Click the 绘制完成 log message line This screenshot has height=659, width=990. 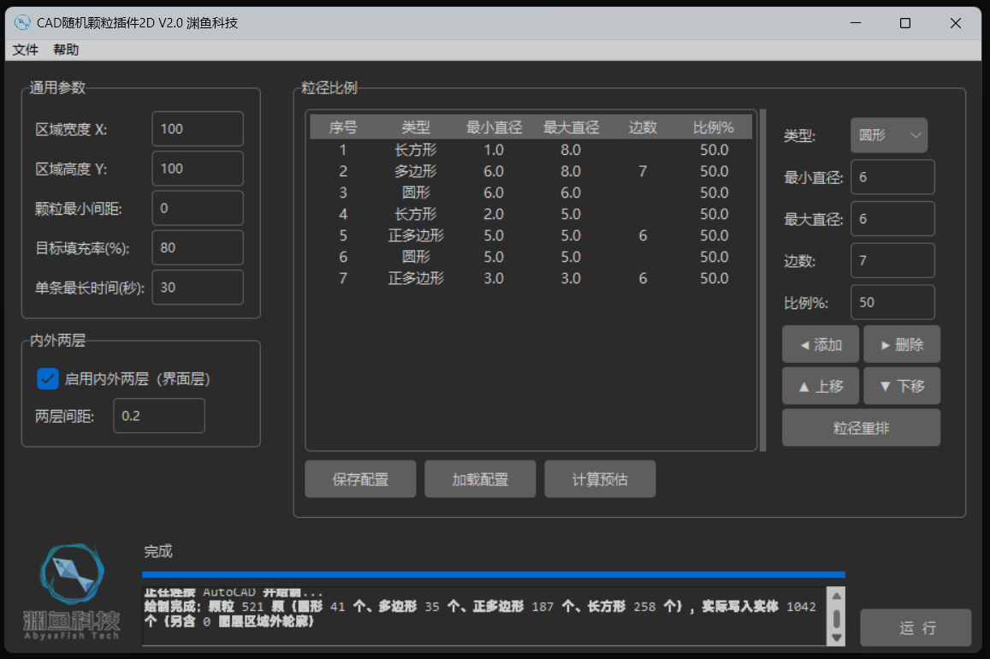(x=480, y=614)
